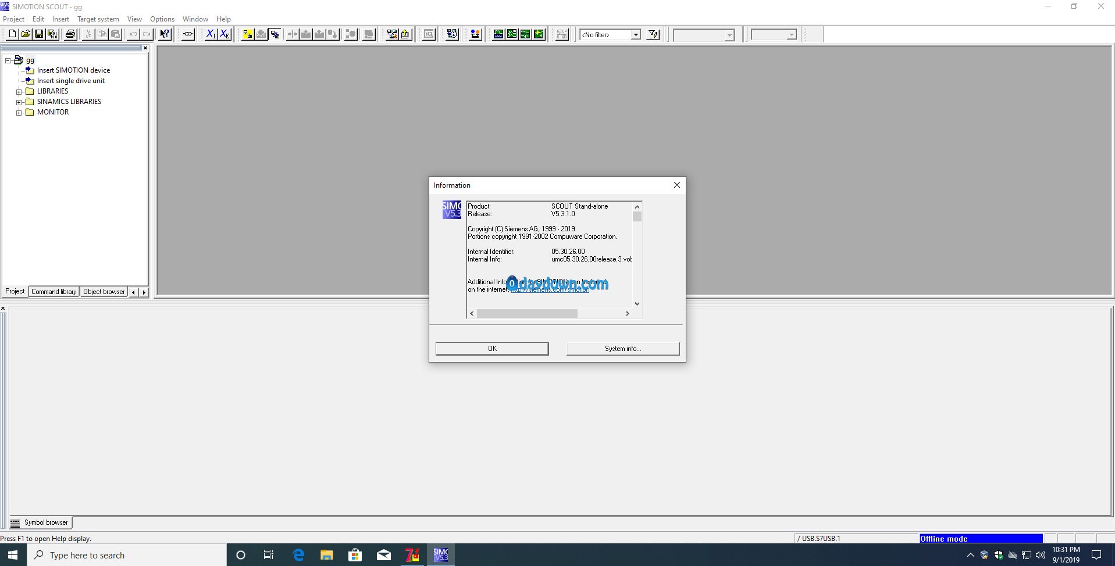1115x566 pixels.
Task: Open the Project menu
Action: coord(13,19)
